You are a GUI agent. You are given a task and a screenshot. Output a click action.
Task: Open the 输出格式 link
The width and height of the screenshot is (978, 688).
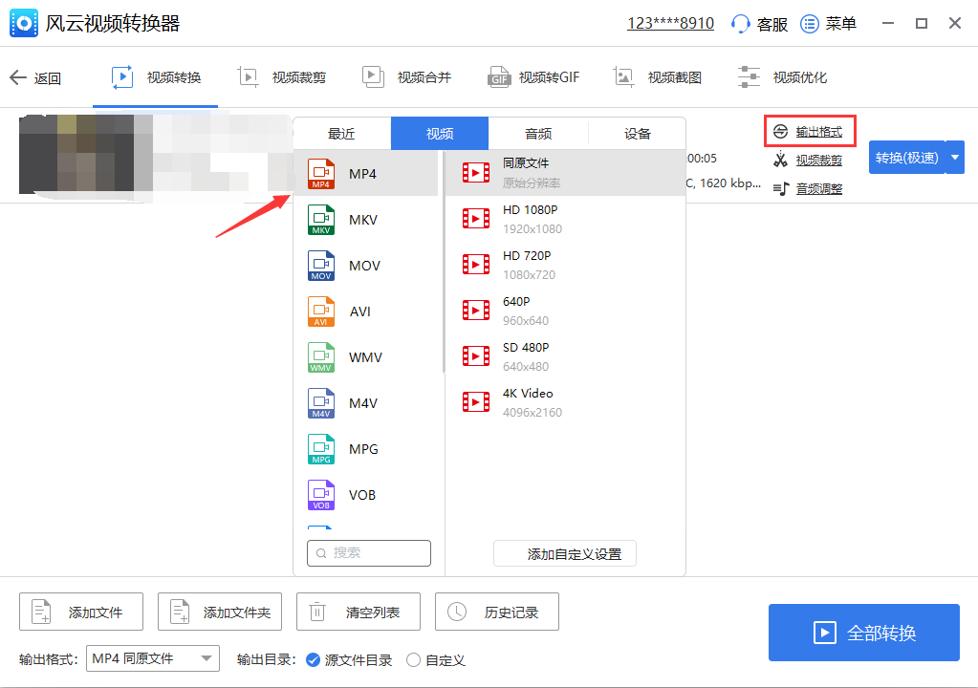point(819,132)
